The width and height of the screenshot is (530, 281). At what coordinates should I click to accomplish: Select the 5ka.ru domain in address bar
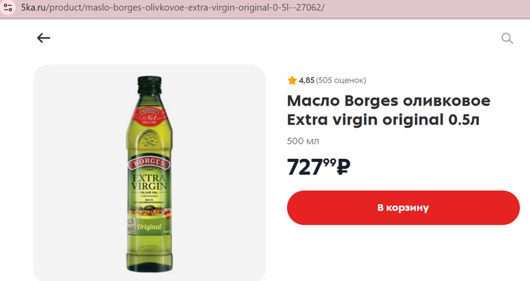click(x=33, y=7)
